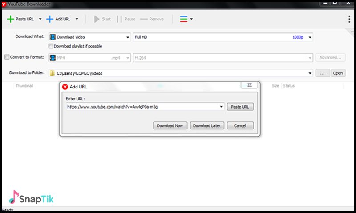Open the colored lines list menu icon
Screen dimensions: 356x213
pos(183,19)
